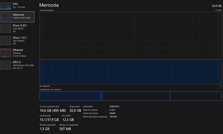Click the En caché 12,3 GB value
Image resolution: width=223 pixels, height=134 pixels.
click(x=68, y=120)
